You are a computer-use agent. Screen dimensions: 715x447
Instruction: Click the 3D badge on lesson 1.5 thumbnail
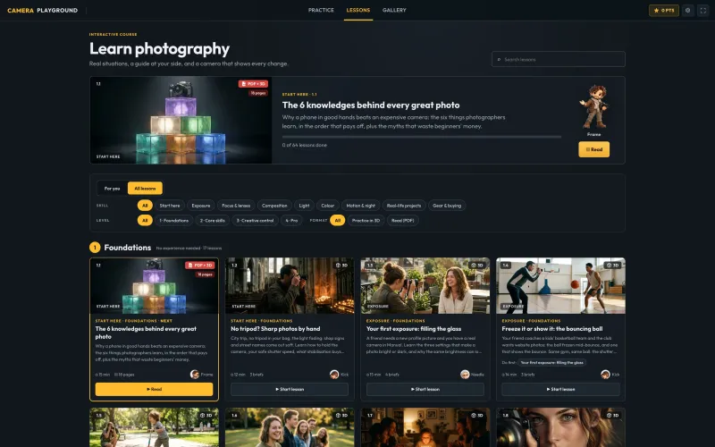[x=206, y=415]
